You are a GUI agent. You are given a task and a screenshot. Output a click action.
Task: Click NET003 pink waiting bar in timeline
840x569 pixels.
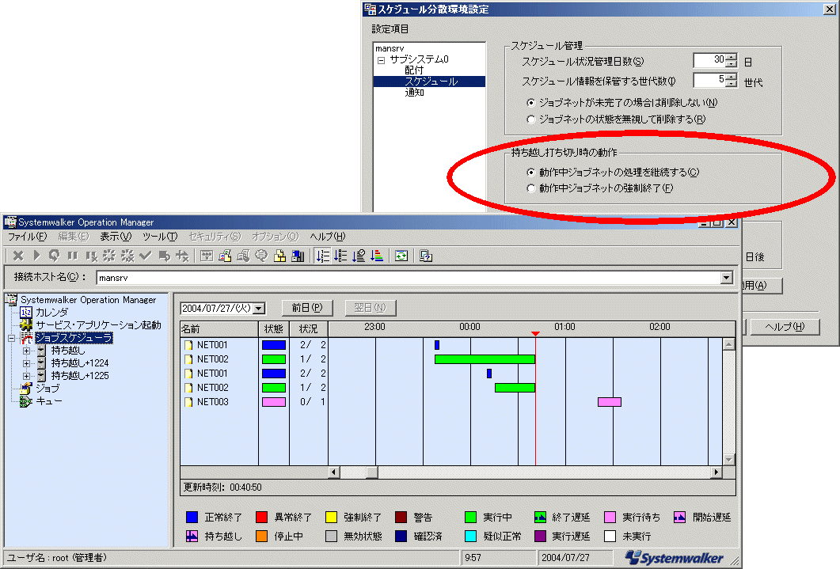point(610,402)
